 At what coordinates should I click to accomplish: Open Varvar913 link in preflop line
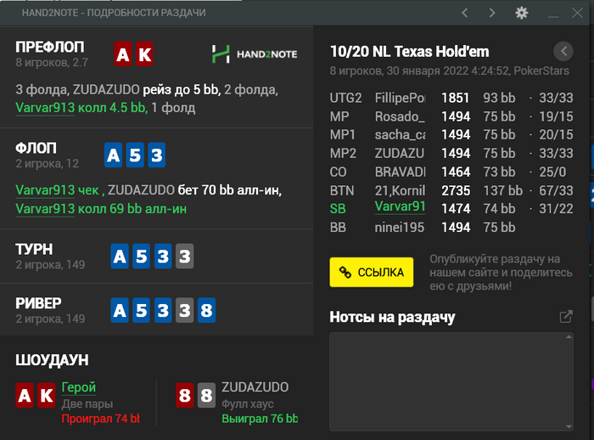click(x=45, y=108)
